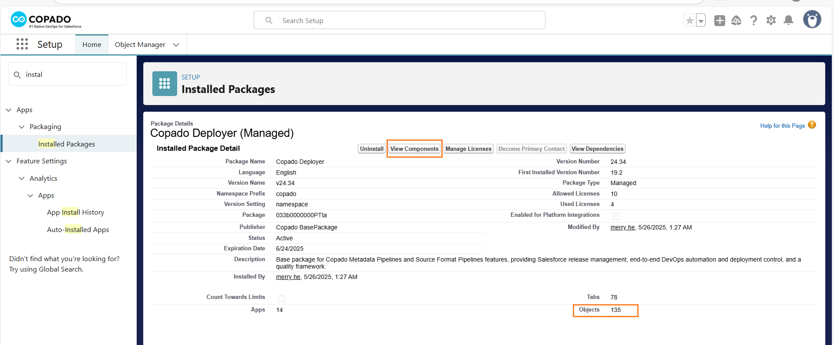Click the orange help icon beside Help link
This screenshot has height=345, width=834.
pos(812,125)
